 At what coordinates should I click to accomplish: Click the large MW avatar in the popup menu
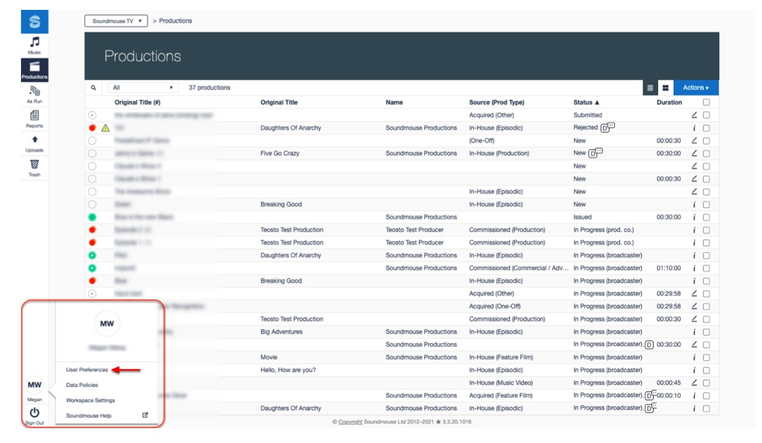point(107,324)
